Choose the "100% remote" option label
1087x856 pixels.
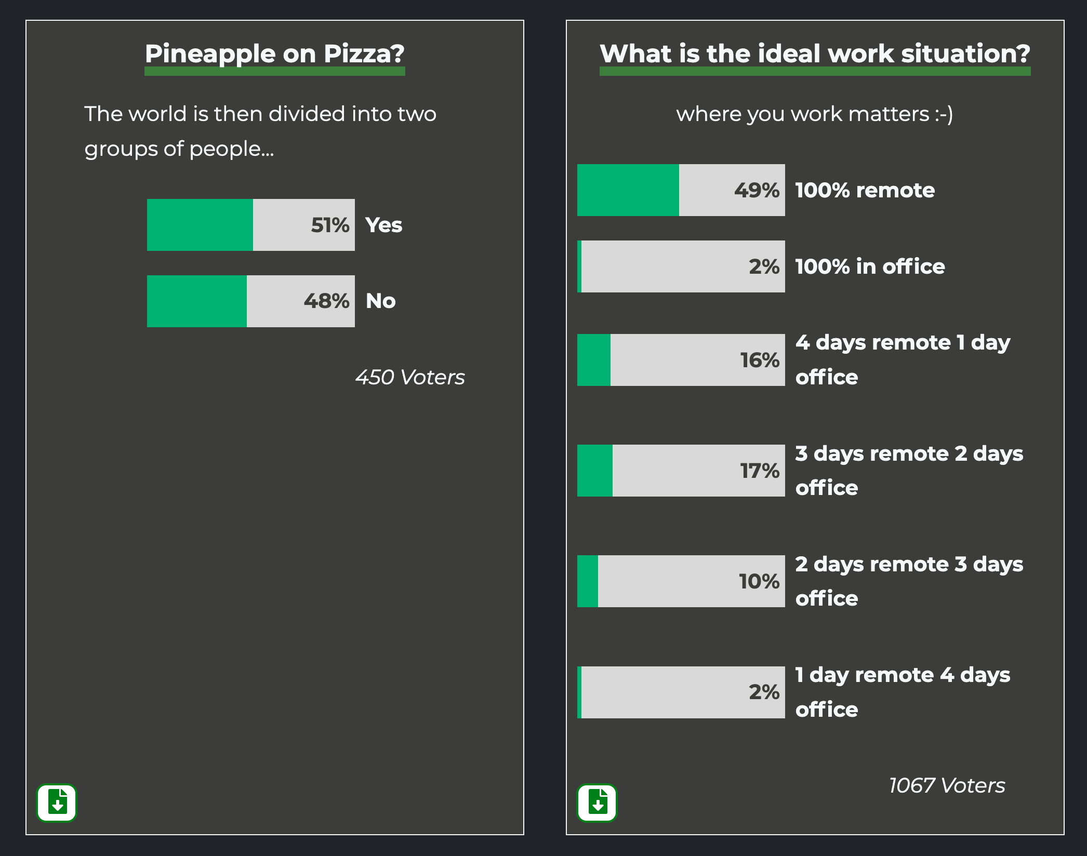tap(865, 190)
